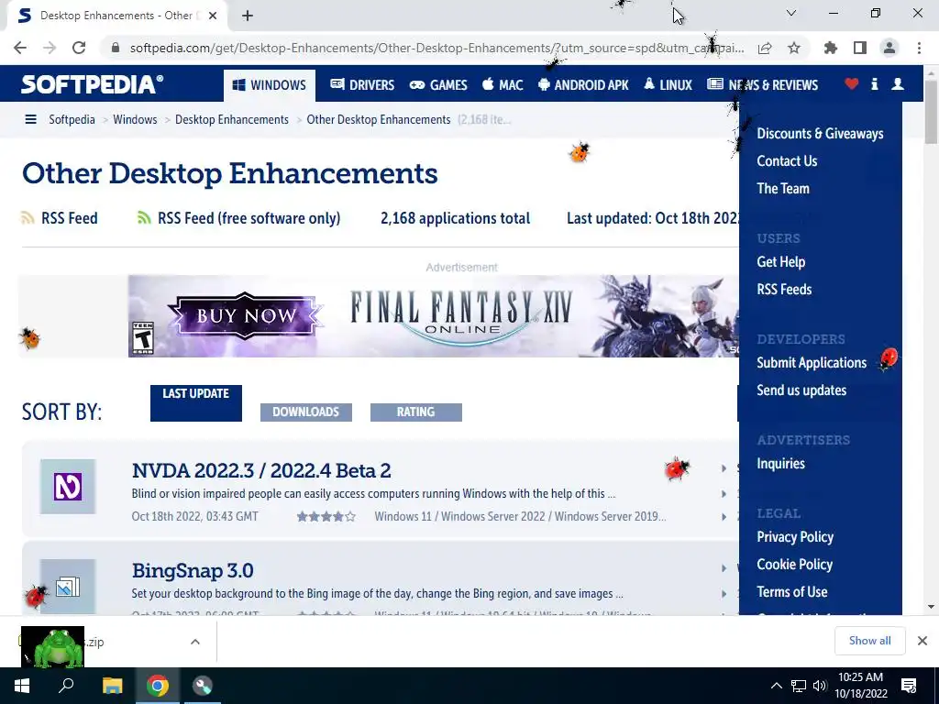Open File Explorer from the taskbar
Viewport: 939px width, 704px height.
tap(112, 686)
